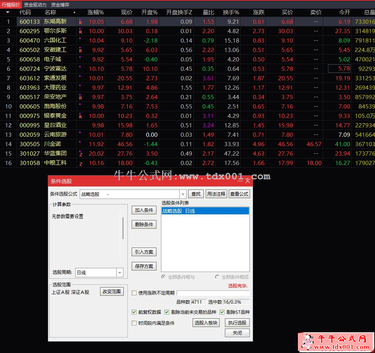Image resolution: width=375 pixels, height=353 pixels.
Task: Sort by 量比 column header
Action: pyautogui.click(x=208, y=12)
